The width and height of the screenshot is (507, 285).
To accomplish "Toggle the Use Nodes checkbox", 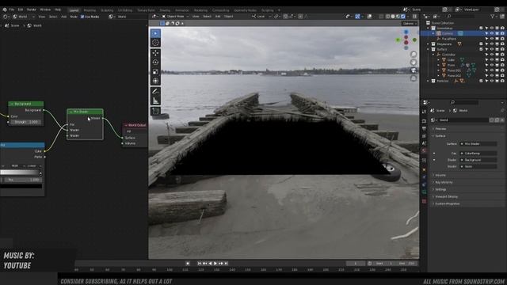I will pos(82,17).
